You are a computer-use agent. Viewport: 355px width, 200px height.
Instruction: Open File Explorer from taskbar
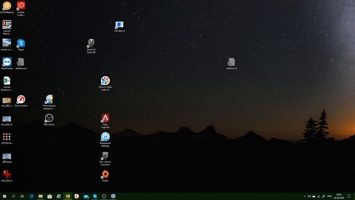pyautogui.click(x=40, y=196)
